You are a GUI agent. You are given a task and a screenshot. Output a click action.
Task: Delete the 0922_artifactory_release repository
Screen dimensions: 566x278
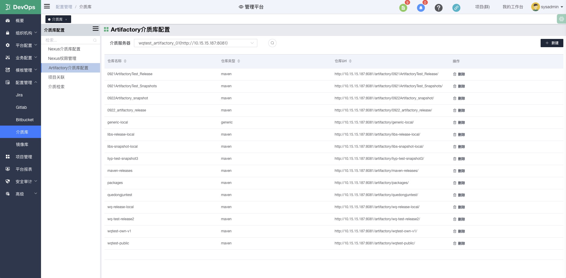[x=459, y=111]
